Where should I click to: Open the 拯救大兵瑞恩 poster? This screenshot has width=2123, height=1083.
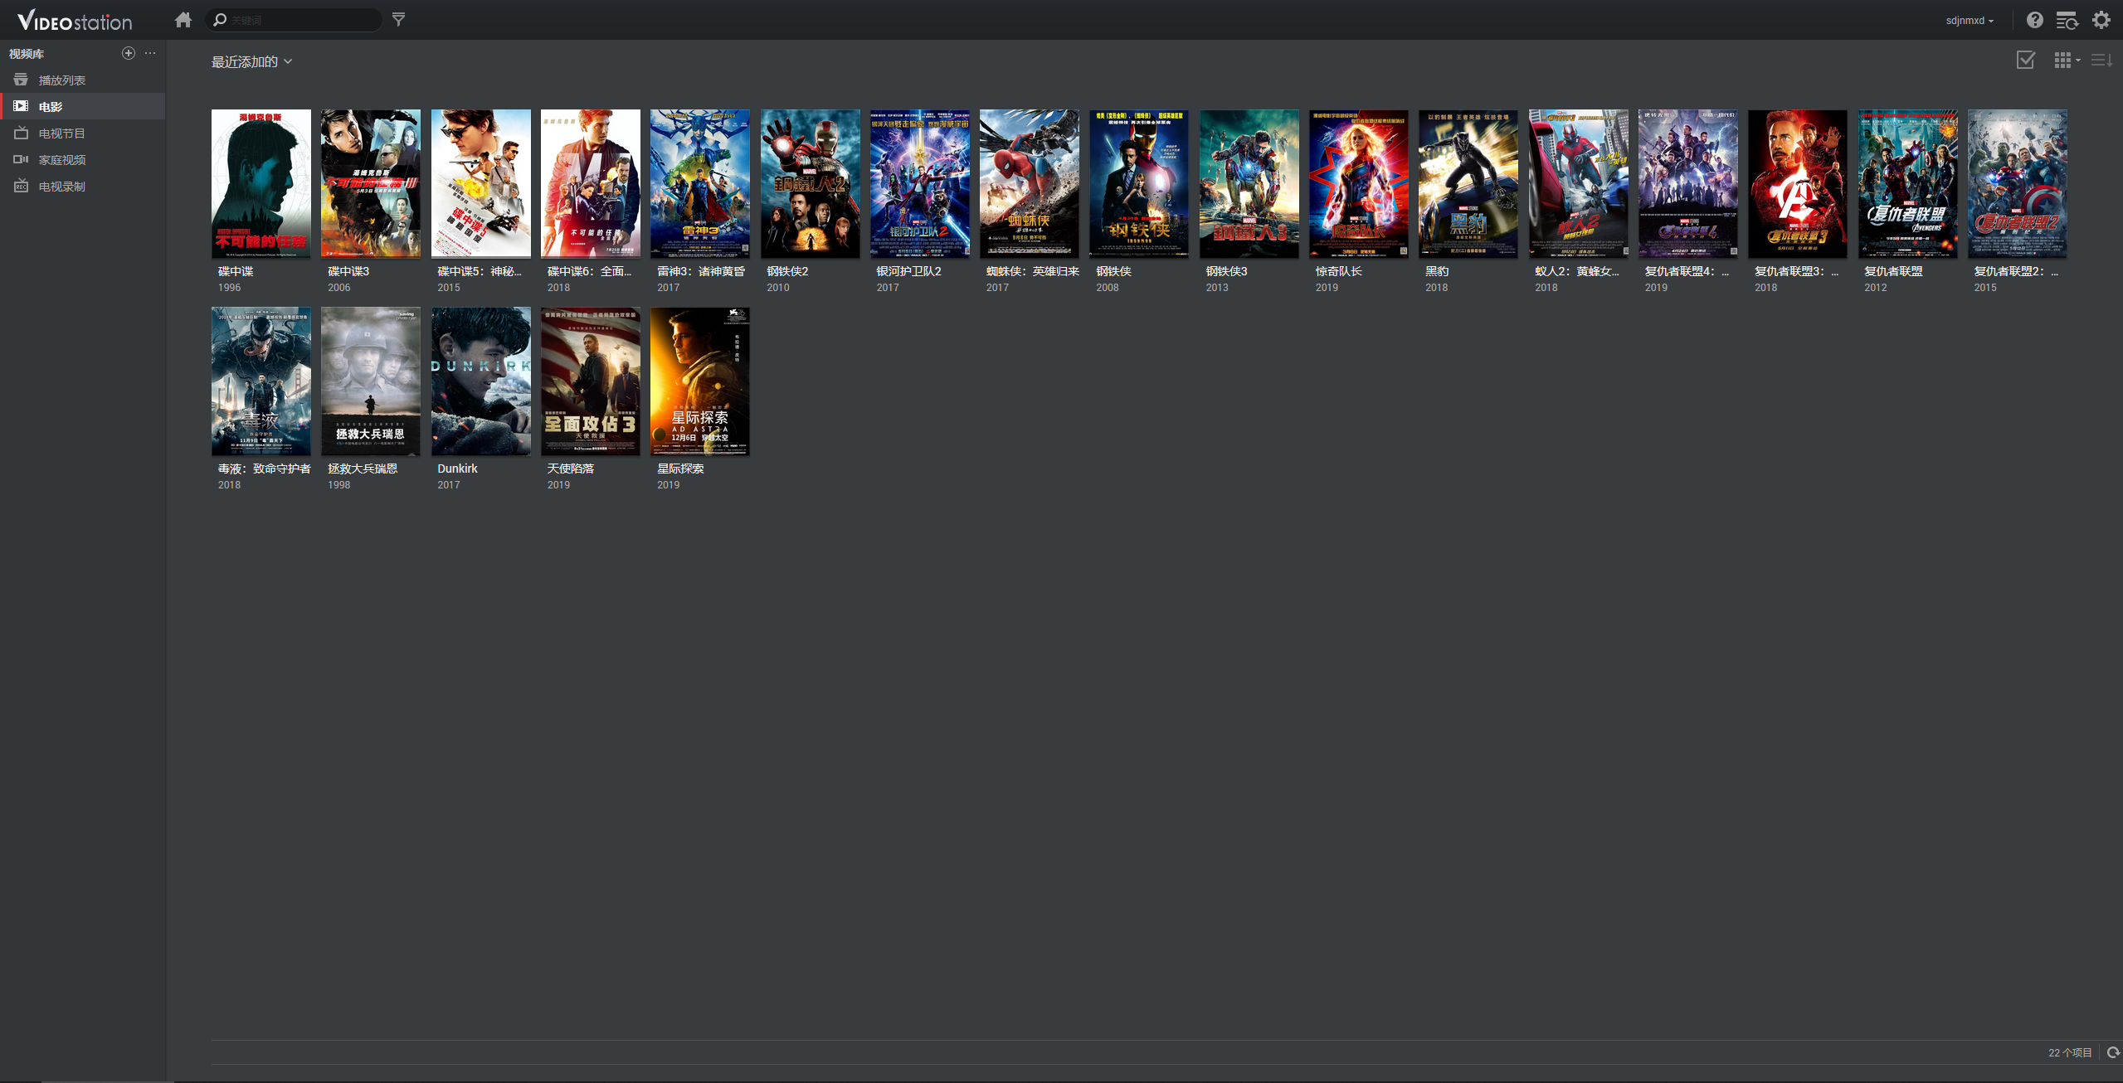(371, 381)
